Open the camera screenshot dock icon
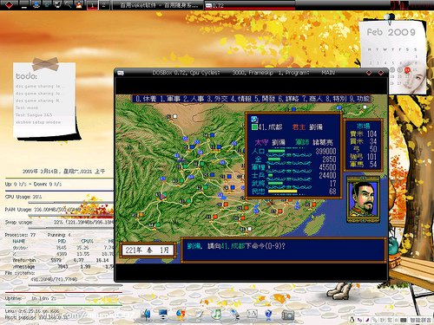This screenshot has width=434, height=325. click(x=288, y=315)
